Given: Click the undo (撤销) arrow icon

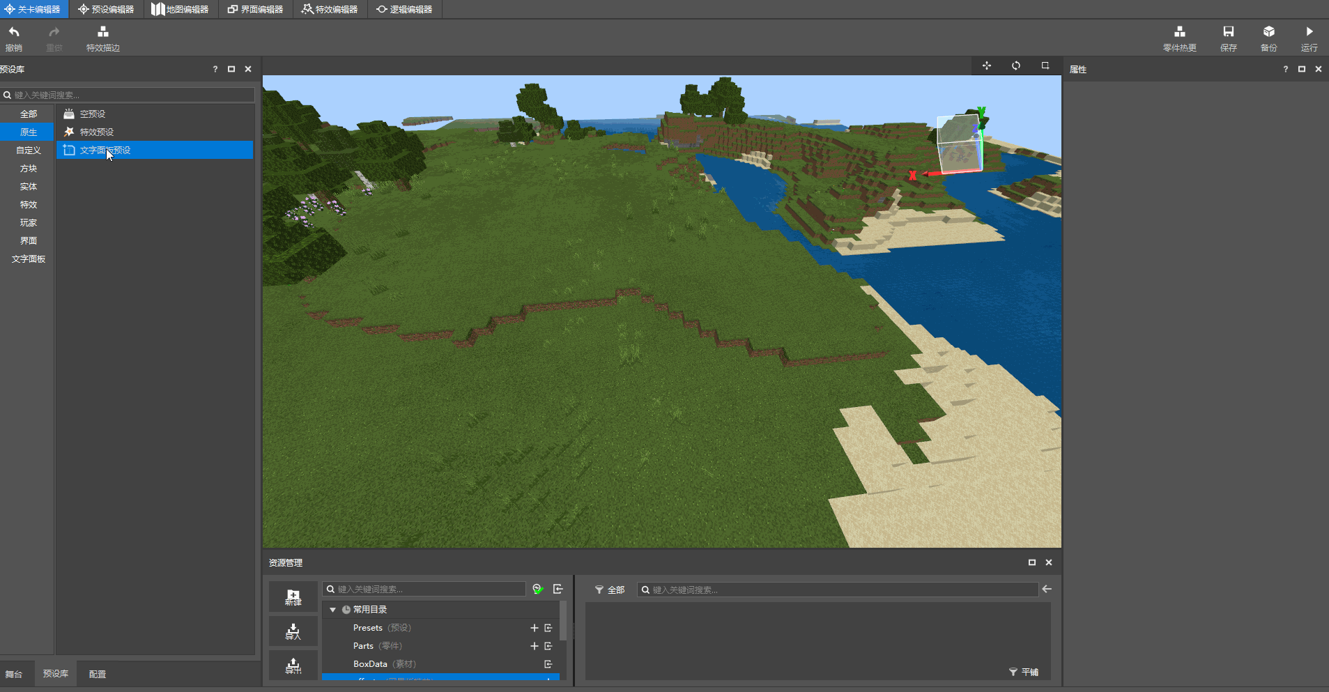Looking at the screenshot, I should click(14, 32).
